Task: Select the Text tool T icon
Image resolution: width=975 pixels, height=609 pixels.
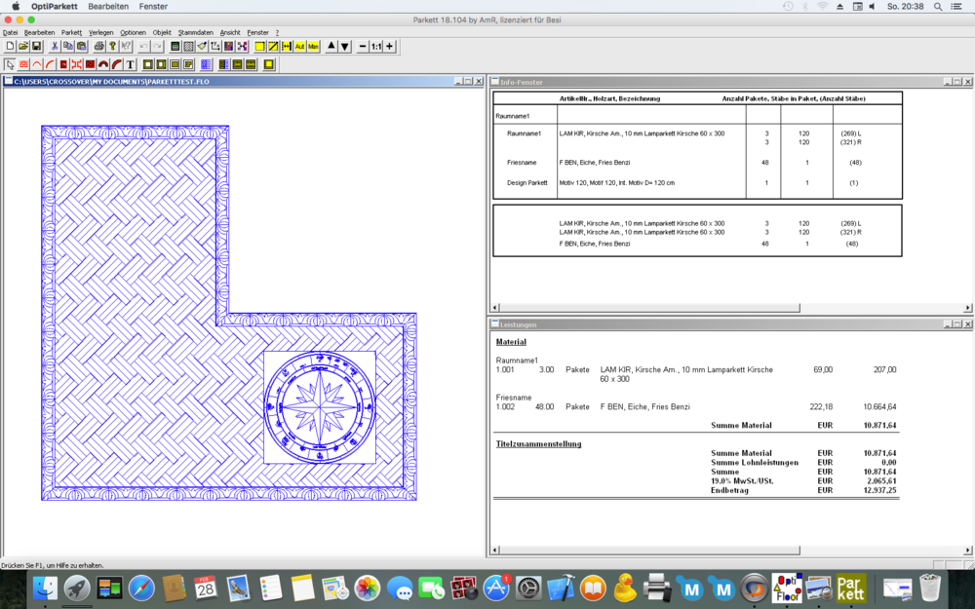Action: click(131, 64)
